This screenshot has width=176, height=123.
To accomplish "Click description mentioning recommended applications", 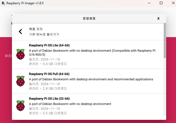I will click(x=91, y=79).
